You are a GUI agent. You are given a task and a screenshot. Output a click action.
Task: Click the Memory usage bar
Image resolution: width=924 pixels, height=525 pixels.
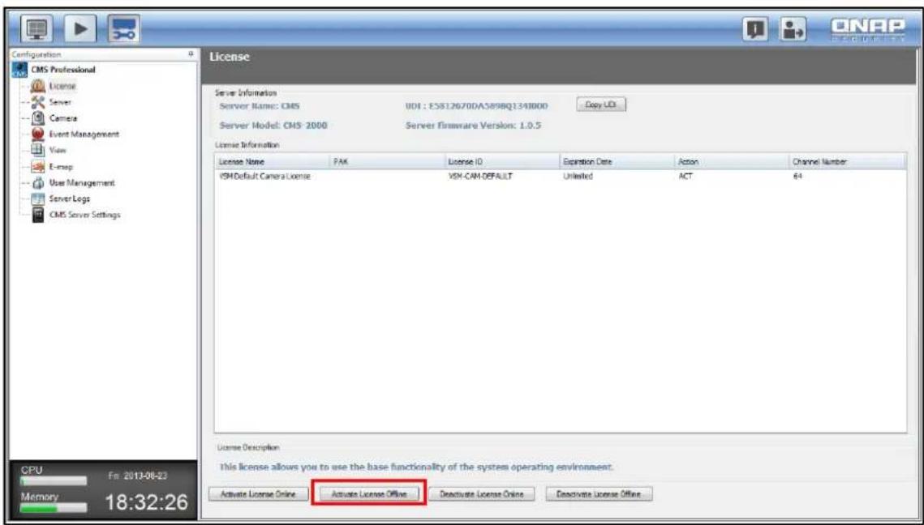[53, 507]
